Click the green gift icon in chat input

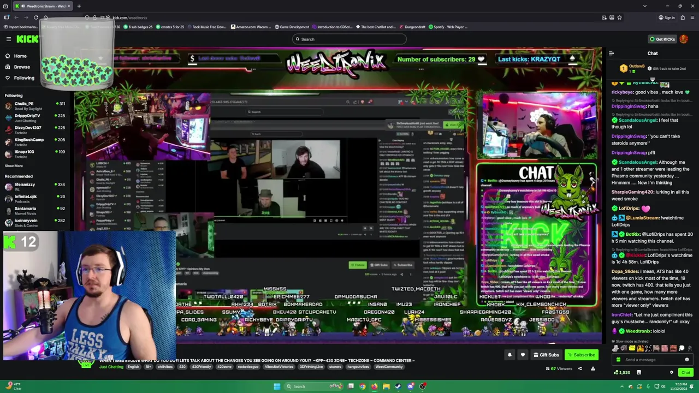[x=618, y=360]
